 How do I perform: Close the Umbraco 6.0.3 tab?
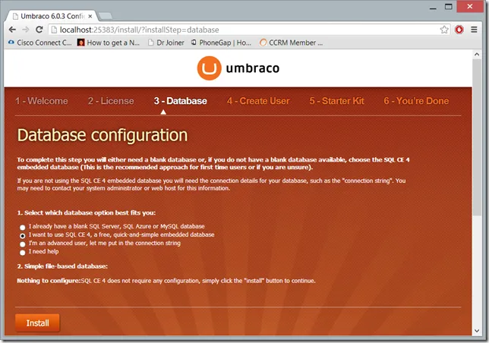coord(90,16)
